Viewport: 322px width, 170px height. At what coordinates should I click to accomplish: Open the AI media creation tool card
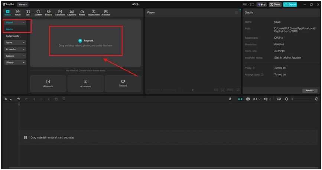(48, 84)
